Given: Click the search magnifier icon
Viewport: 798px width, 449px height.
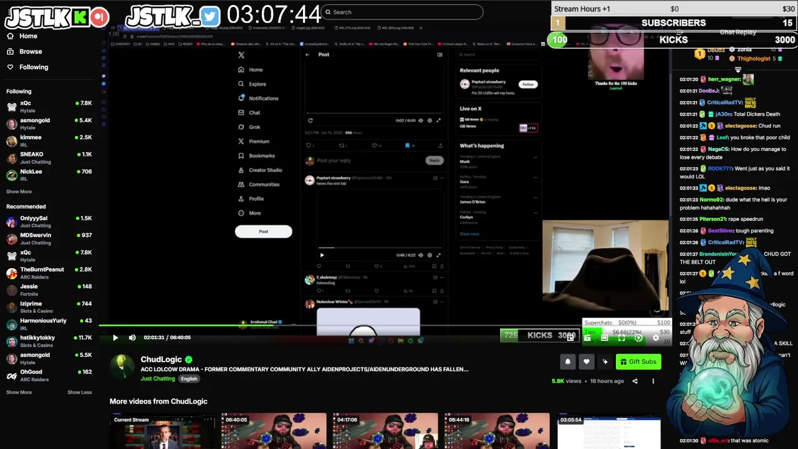Looking at the screenshot, I should pos(328,12).
